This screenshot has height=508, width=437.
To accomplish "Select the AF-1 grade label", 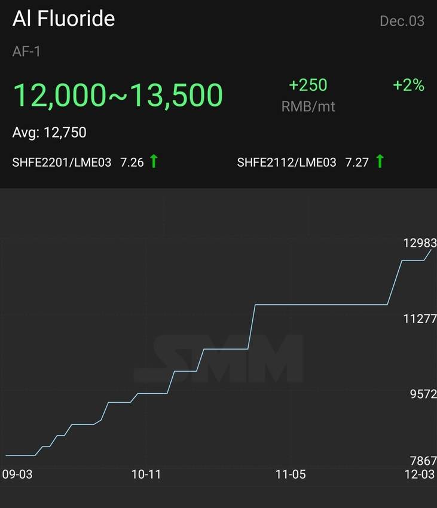I will point(26,51).
